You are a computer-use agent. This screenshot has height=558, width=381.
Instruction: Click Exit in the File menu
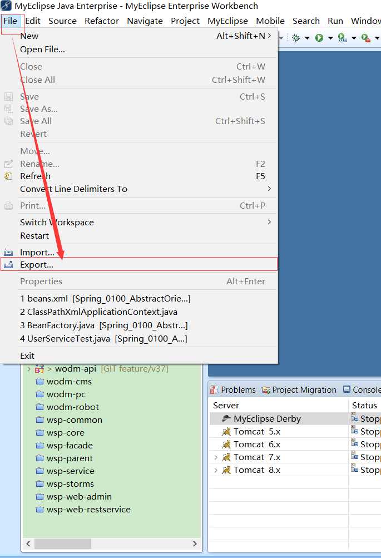click(x=138, y=356)
